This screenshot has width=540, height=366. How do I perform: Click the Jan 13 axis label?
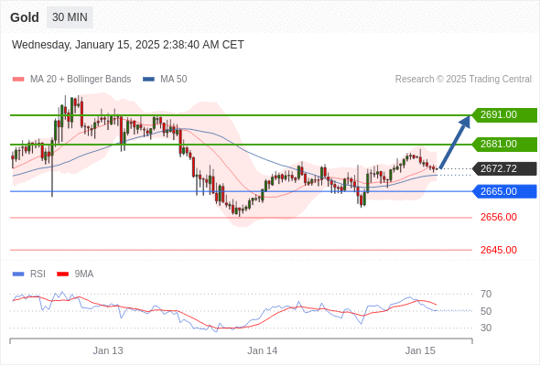tap(108, 350)
